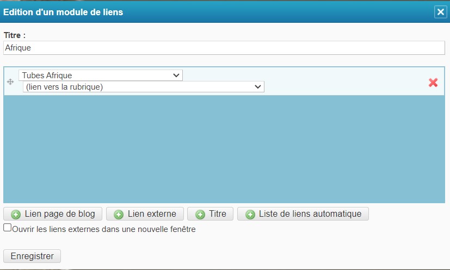
Task: Focus the Titre text field containing Afrique
Action: click(x=224, y=48)
